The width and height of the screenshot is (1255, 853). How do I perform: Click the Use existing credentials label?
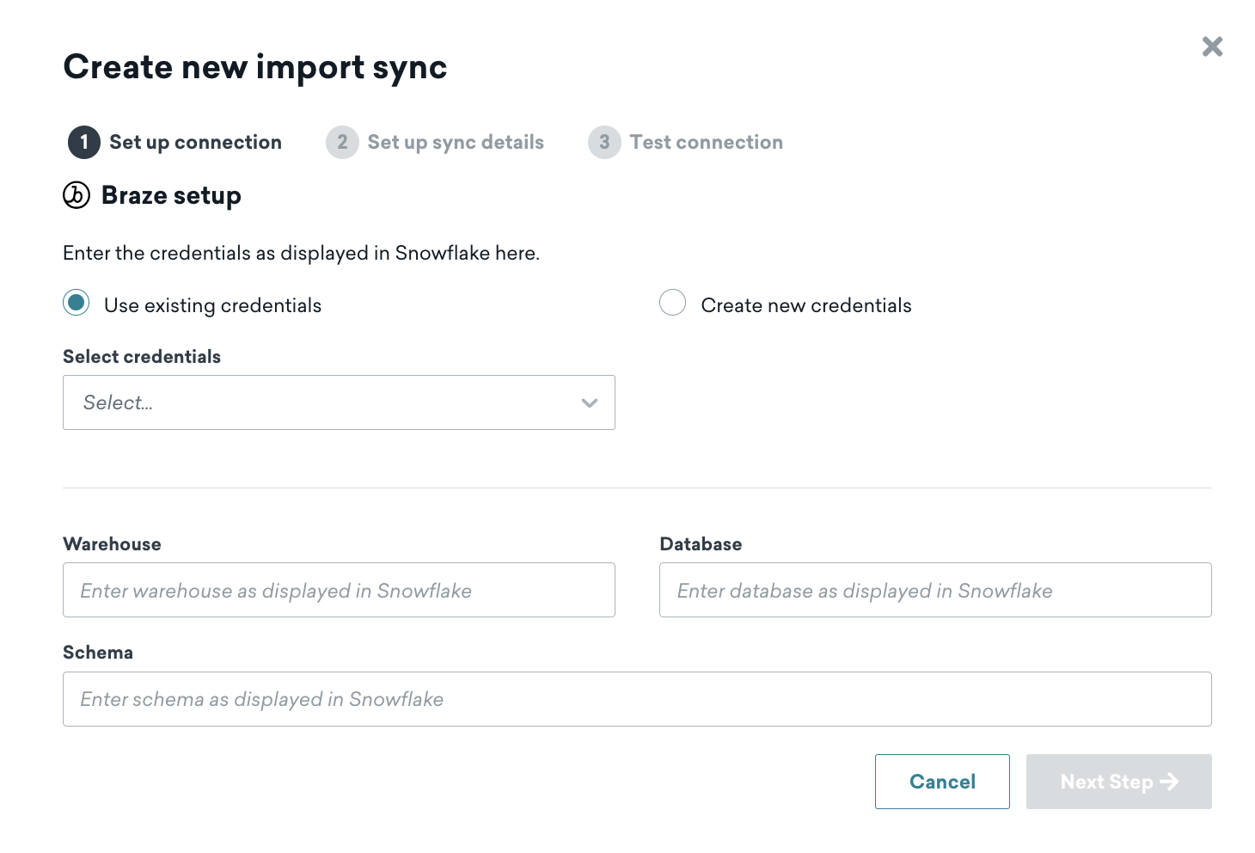[212, 305]
